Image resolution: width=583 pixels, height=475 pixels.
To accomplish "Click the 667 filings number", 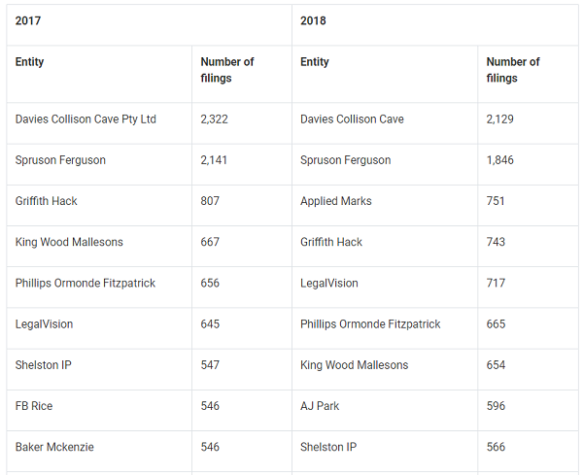I will [x=210, y=242].
